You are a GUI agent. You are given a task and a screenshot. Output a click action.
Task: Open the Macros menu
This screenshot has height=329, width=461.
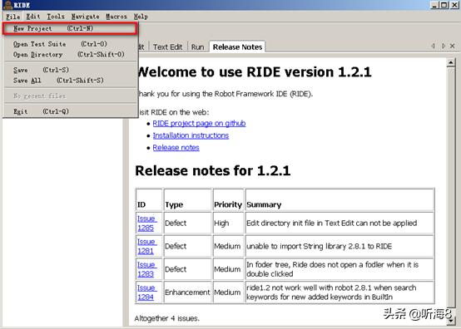pos(116,17)
